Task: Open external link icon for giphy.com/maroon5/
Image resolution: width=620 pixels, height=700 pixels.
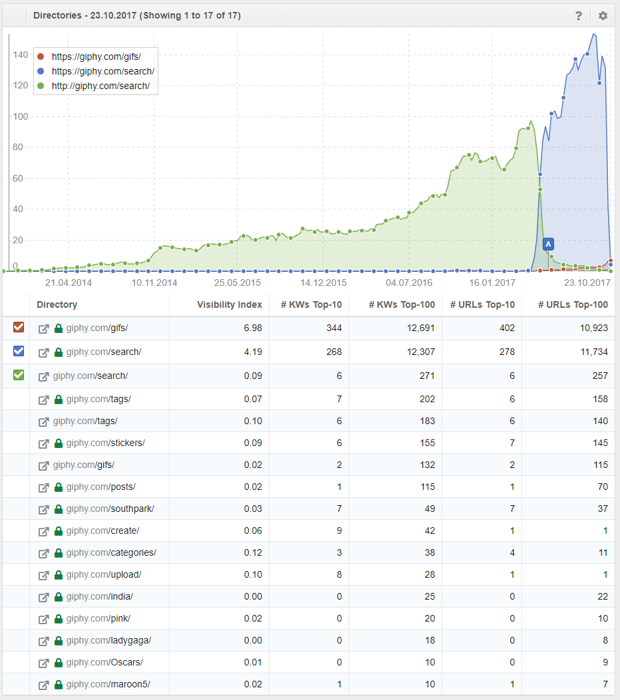Action: 44,685
